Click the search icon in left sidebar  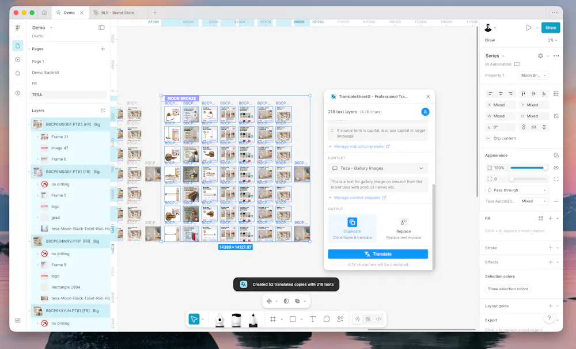(x=18, y=74)
